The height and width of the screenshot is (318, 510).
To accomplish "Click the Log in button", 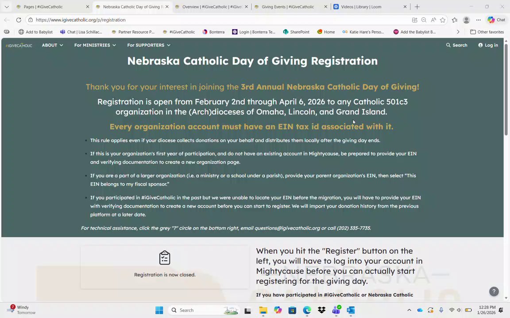I will (488, 45).
